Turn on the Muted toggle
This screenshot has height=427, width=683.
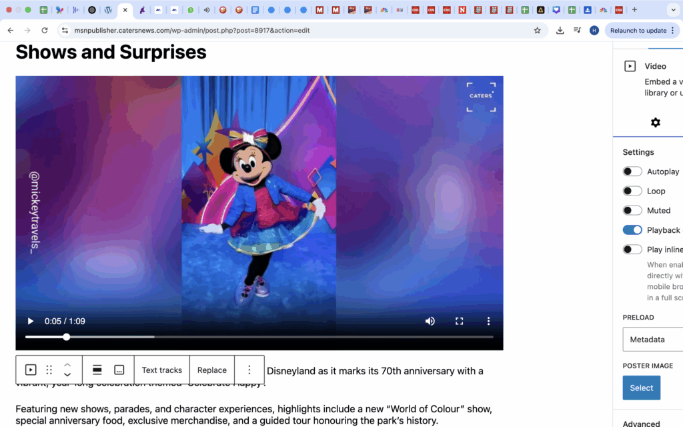click(632, 210)
